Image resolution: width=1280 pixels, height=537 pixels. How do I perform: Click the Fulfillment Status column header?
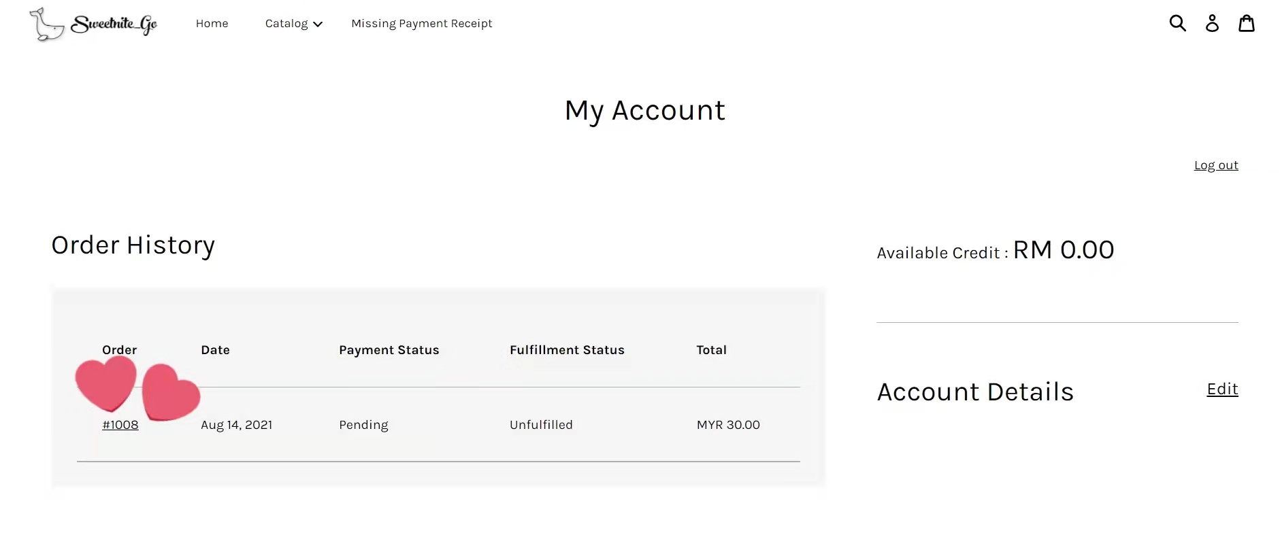[x=566, y=350]
